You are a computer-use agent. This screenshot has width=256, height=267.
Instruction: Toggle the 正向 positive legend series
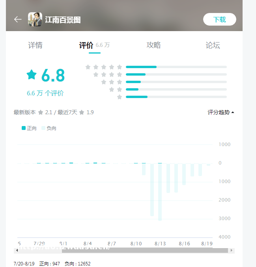coord(29,128)
